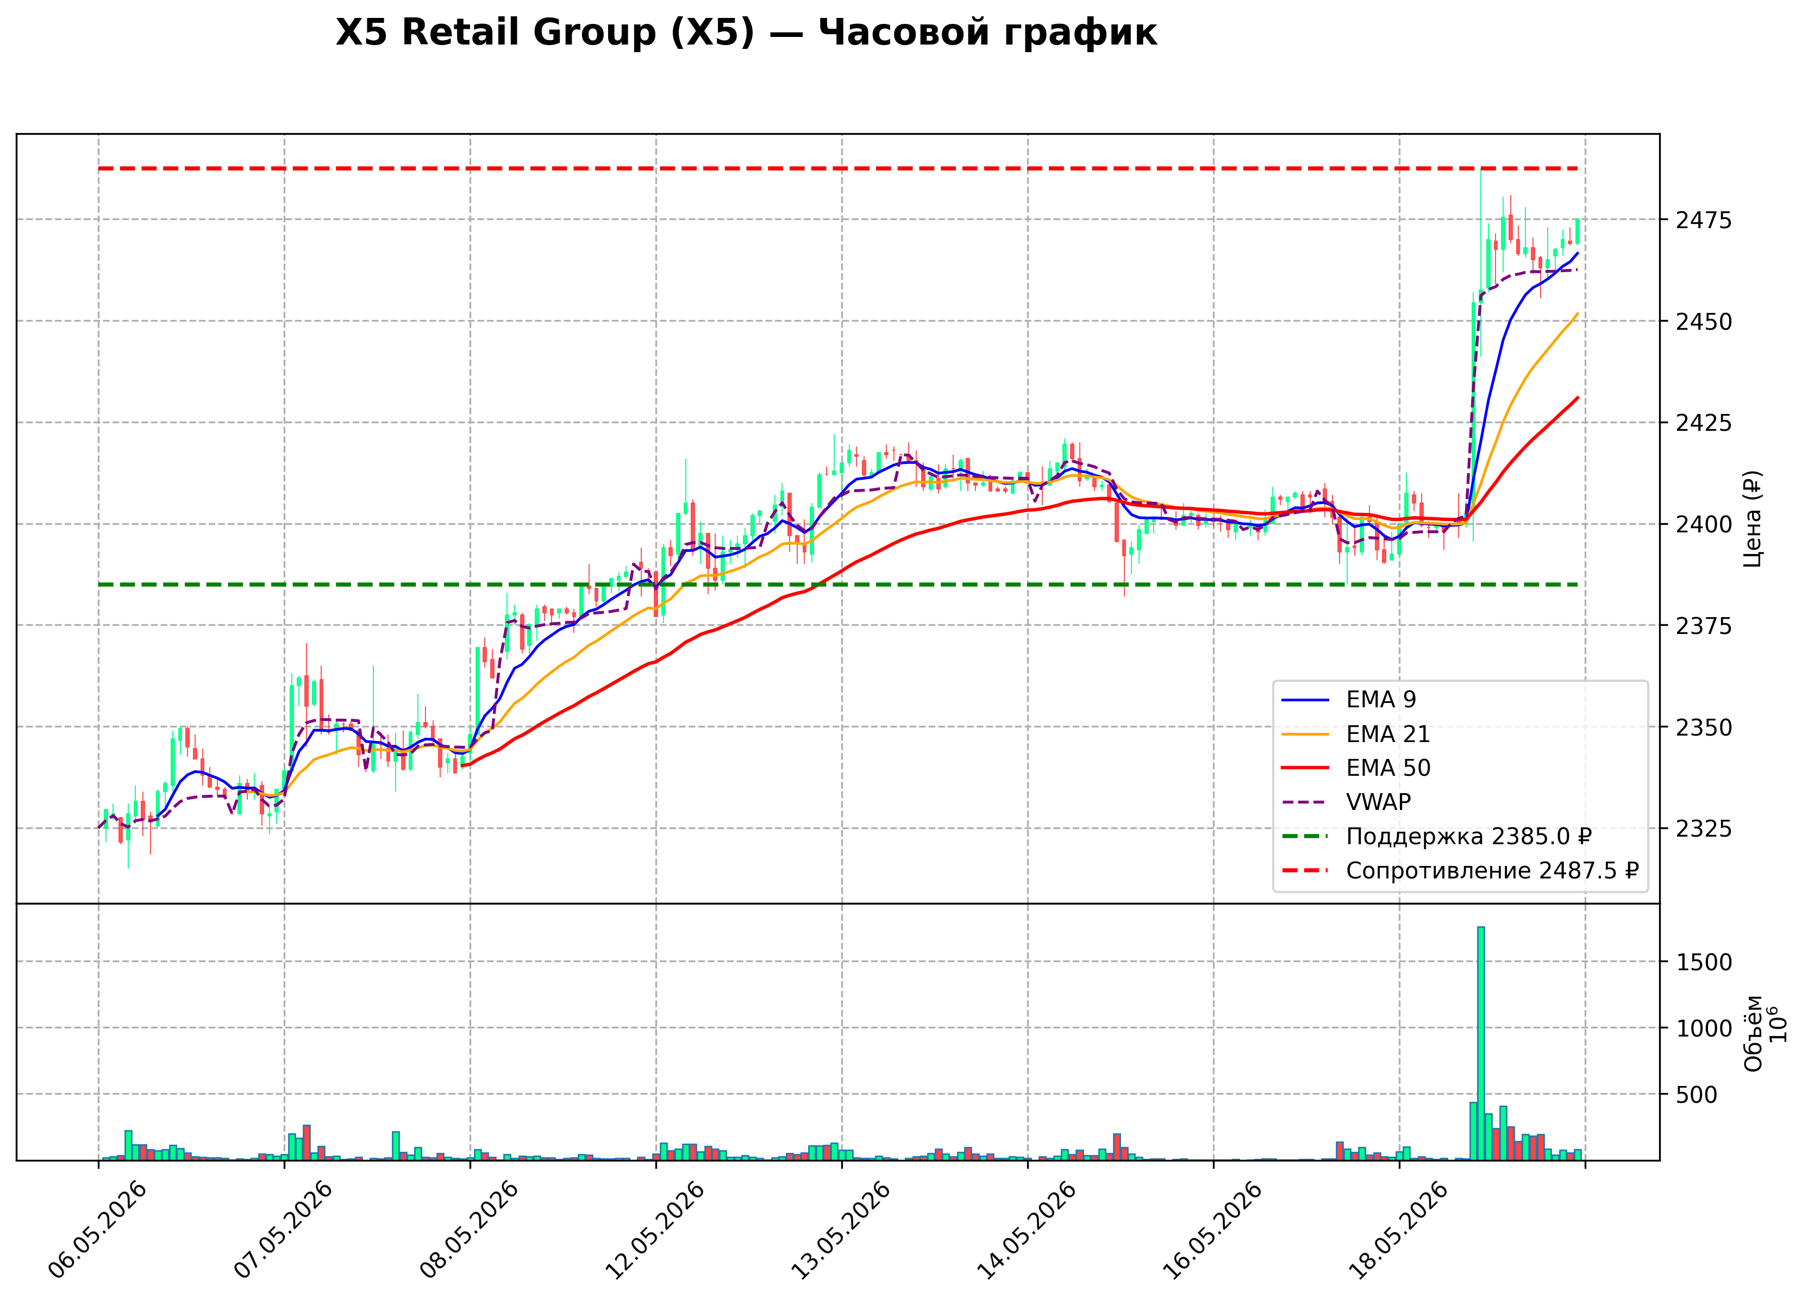This screenshot has height=1300, width=1808.
Task: Click the 2425 price axis label
Action: (x=1704, y=423)
